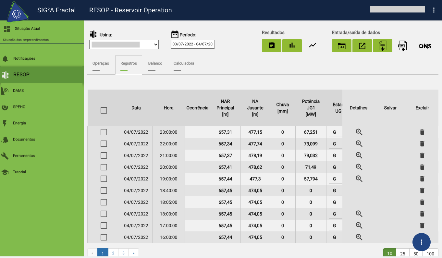Click the ONS icon
Screen dimensions: 442x258
pyautogui.click(x=425, y=46)
